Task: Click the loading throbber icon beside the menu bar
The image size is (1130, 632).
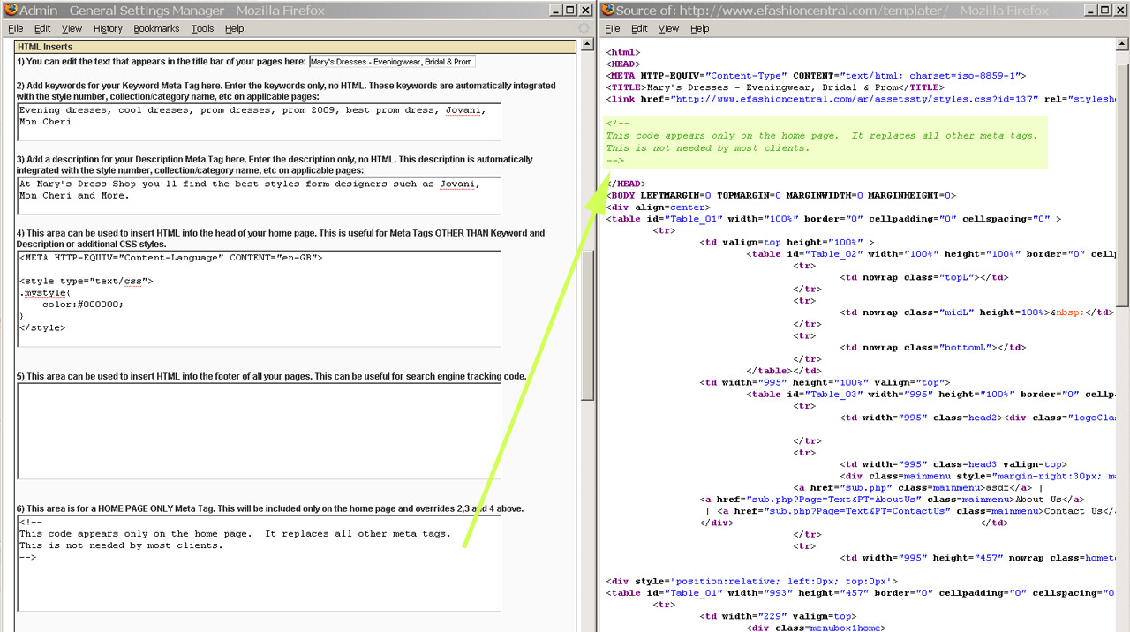Action: 584,28
